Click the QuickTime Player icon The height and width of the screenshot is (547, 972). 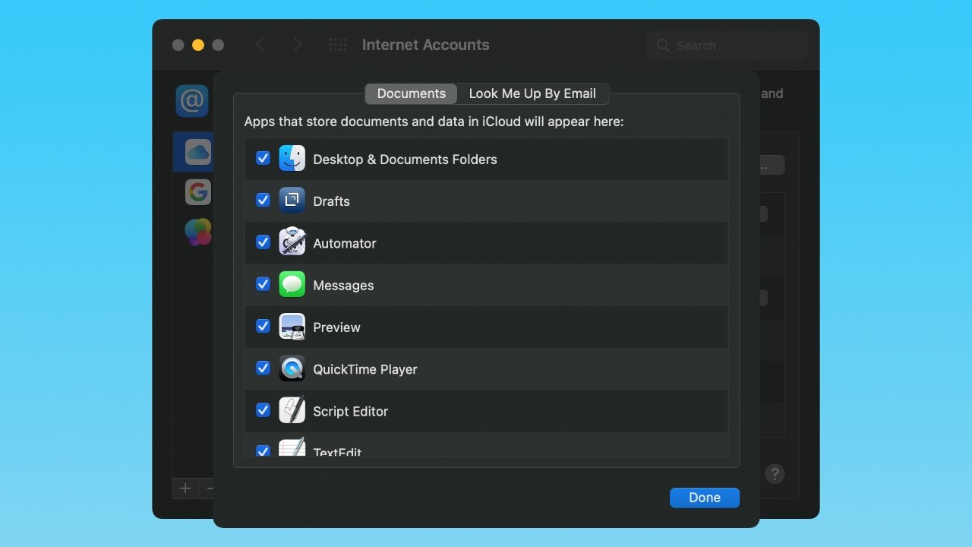coord(292,368)
